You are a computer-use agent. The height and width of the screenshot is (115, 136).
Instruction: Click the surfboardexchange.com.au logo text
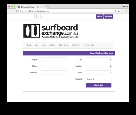pos(60,30)
